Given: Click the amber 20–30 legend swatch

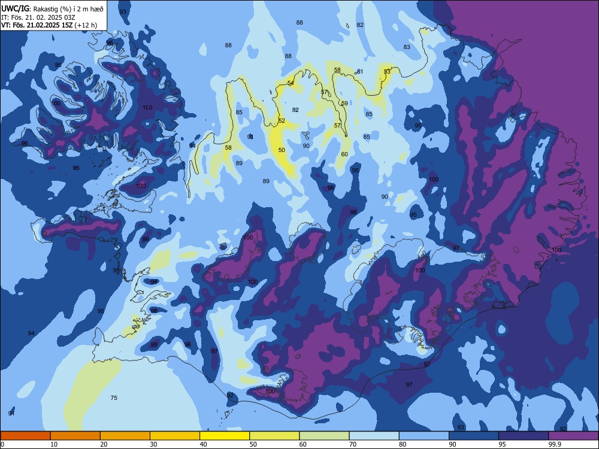Looking at the screenshot, I should point(125,436).
